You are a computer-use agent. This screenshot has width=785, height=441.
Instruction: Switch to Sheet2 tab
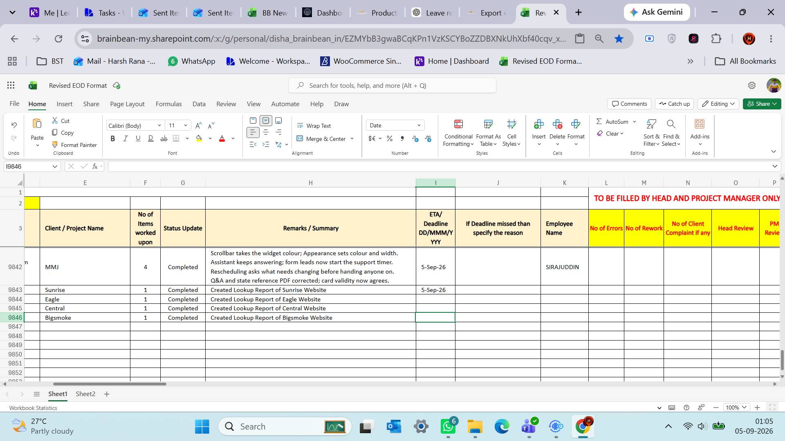click(x=85, y=394)
